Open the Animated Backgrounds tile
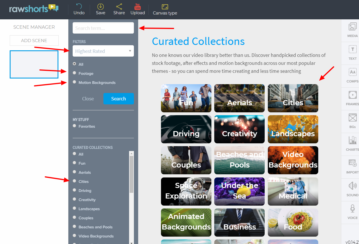Screen dimensions: 359x244 coord(186,222)
